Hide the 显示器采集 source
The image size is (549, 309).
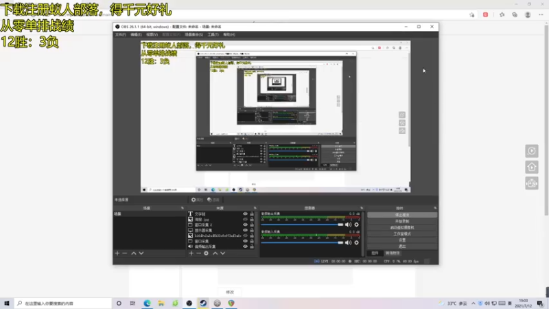click(245, 230)
